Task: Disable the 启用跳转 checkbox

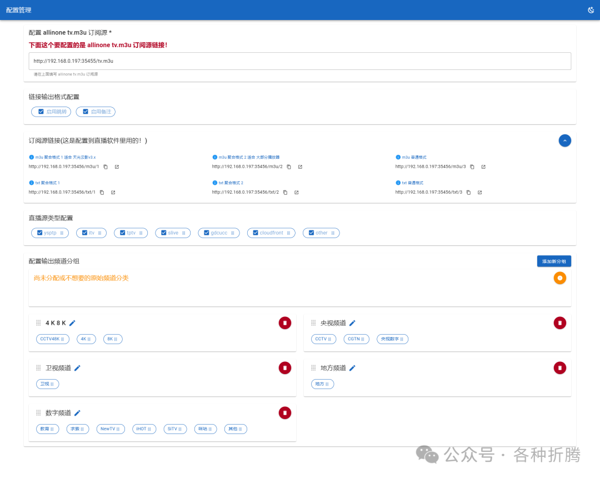Action: tap(41, 112)
